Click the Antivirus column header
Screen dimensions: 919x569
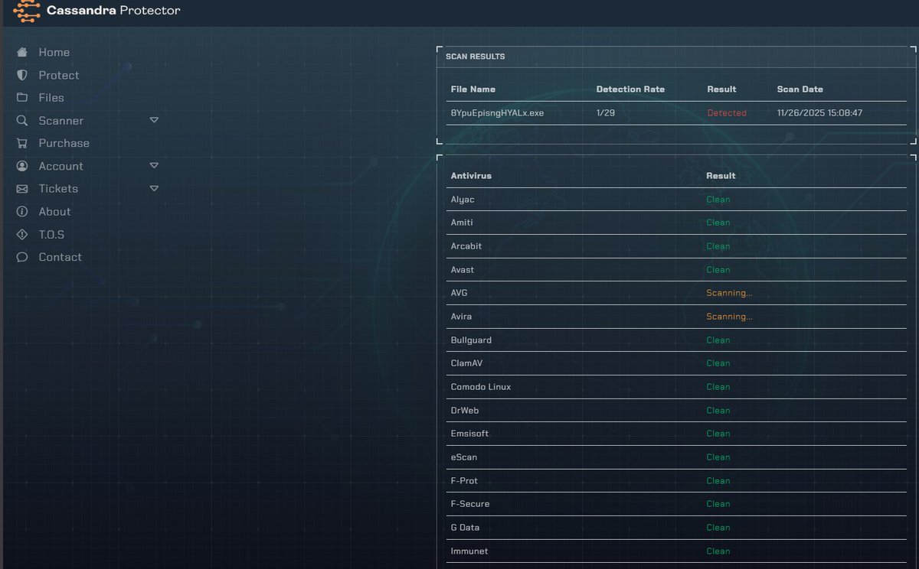(x=471, y=176)
